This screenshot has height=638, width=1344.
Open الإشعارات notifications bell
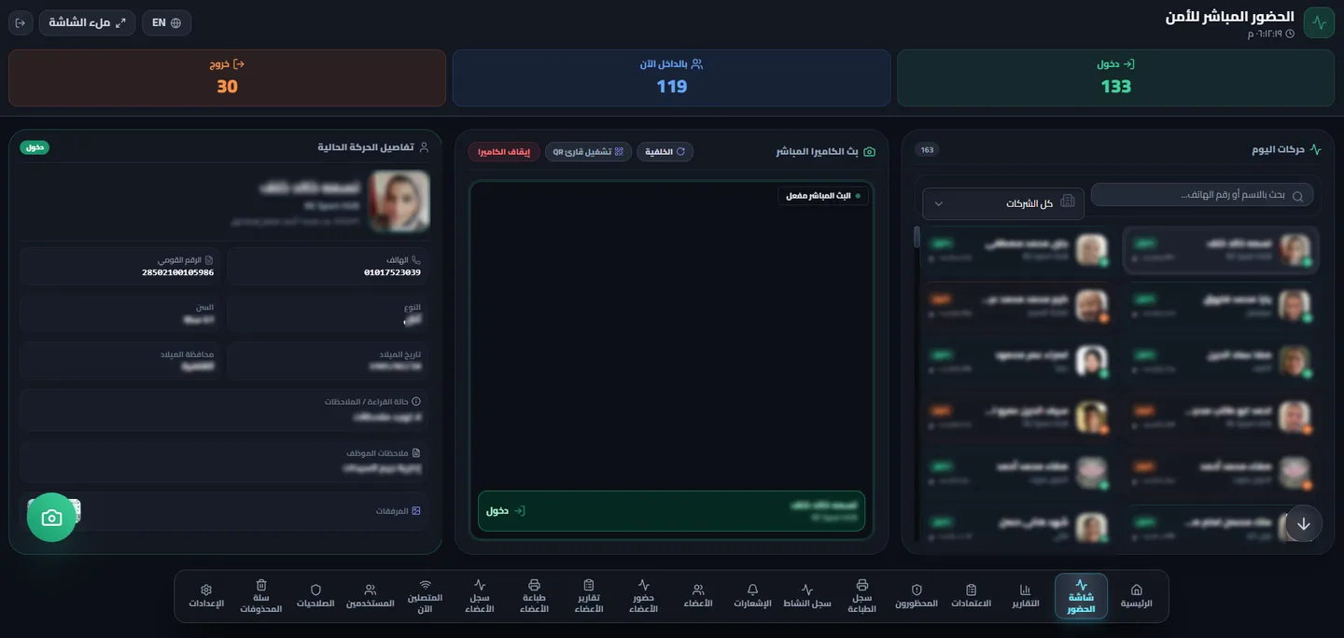pos(753,596)
